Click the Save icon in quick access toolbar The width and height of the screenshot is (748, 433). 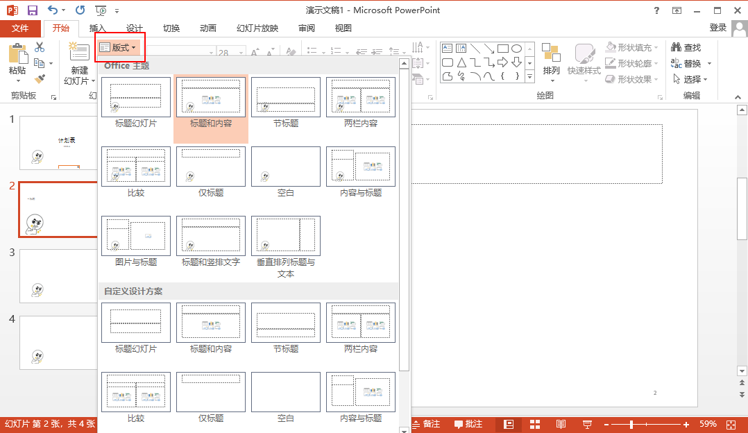(x=32, y=10)
